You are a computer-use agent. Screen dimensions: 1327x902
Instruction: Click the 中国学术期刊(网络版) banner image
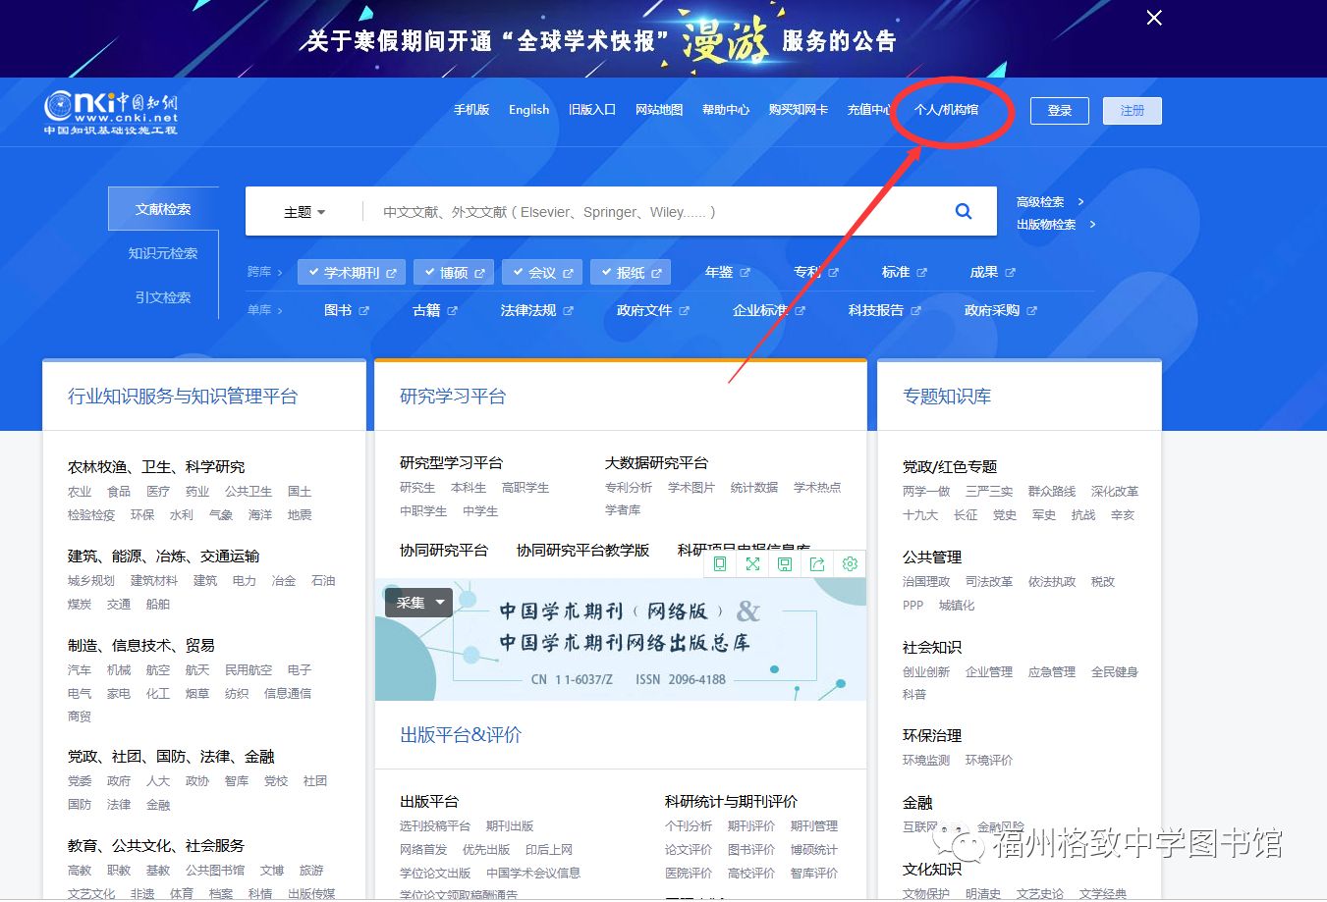[x=621, y=639]
